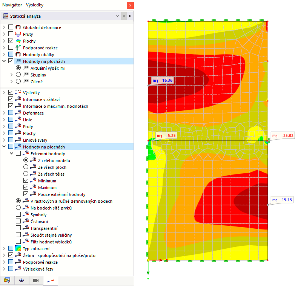Uncheck Informace o max./min. hodnotách
Image resolution: width=295 pixels, height=286 pixels.
[11, 106]
